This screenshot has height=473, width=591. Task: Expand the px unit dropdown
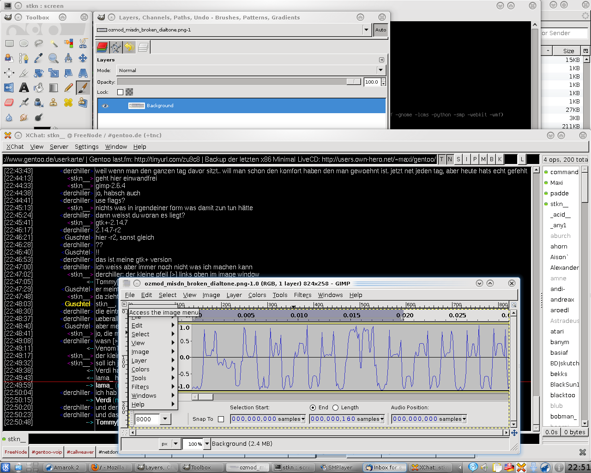175,444
